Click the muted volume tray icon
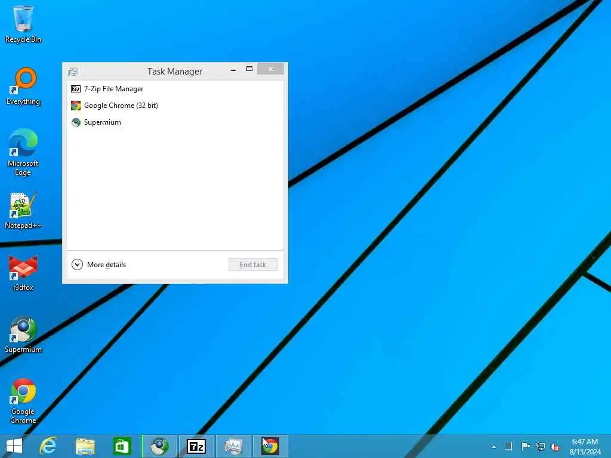Viewport: 611px width, 458px height. 555,447
